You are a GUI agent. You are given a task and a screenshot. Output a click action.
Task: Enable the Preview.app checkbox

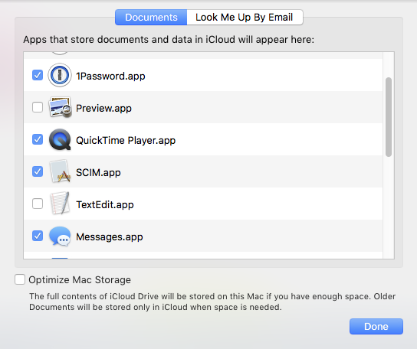coord(38,107)
